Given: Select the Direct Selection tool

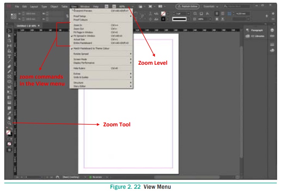Looking at the screenshot, I should coord(9,36).
